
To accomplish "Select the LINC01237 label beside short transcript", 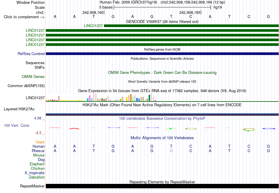I will (x=93, y=26).
